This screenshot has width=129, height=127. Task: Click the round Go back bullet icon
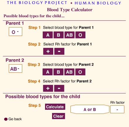pyautogui.click(x=6, y=119)
